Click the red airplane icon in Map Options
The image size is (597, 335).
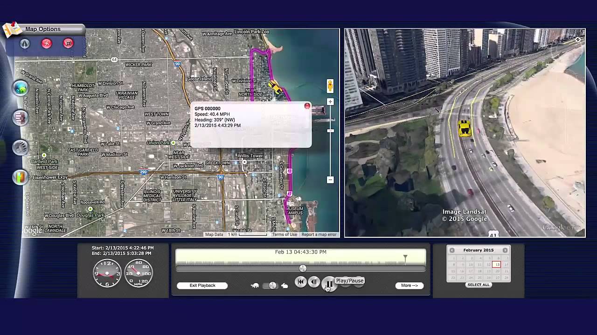coord(47,43)
